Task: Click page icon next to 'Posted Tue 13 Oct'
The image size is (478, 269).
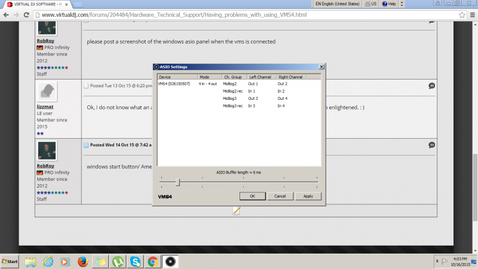Action: tap(86, 85)
